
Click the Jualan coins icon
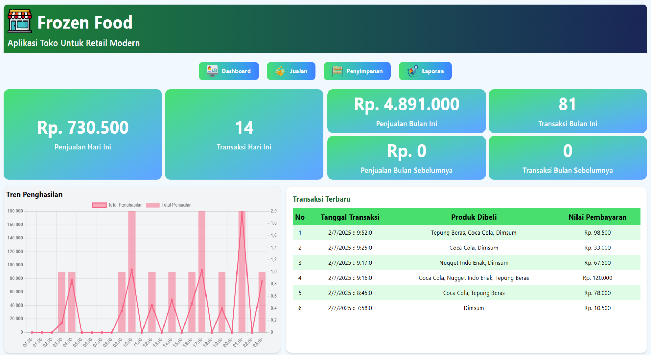tap(280, 71)
